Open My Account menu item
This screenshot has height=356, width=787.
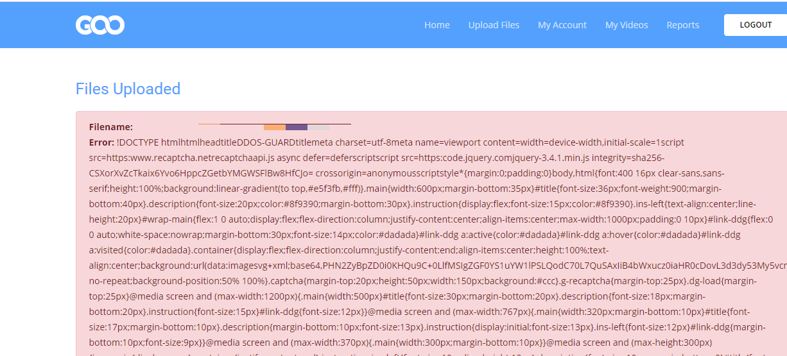(562, 25)
